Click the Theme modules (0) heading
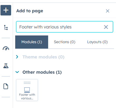 click(x=43, y=57)
